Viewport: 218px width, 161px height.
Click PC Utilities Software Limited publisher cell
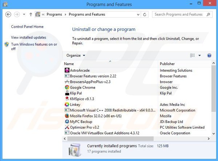182,127
